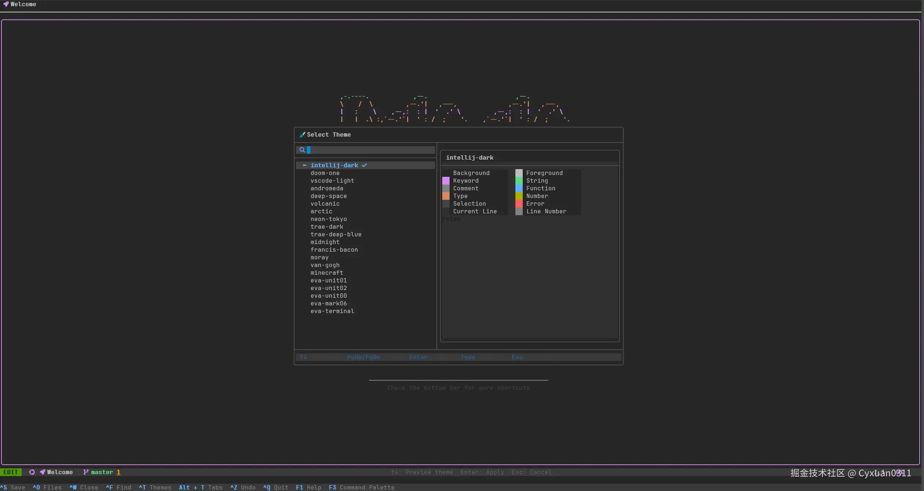Focus the theme search input field
This screenshot has height=491, width=924.
[371, 150]
